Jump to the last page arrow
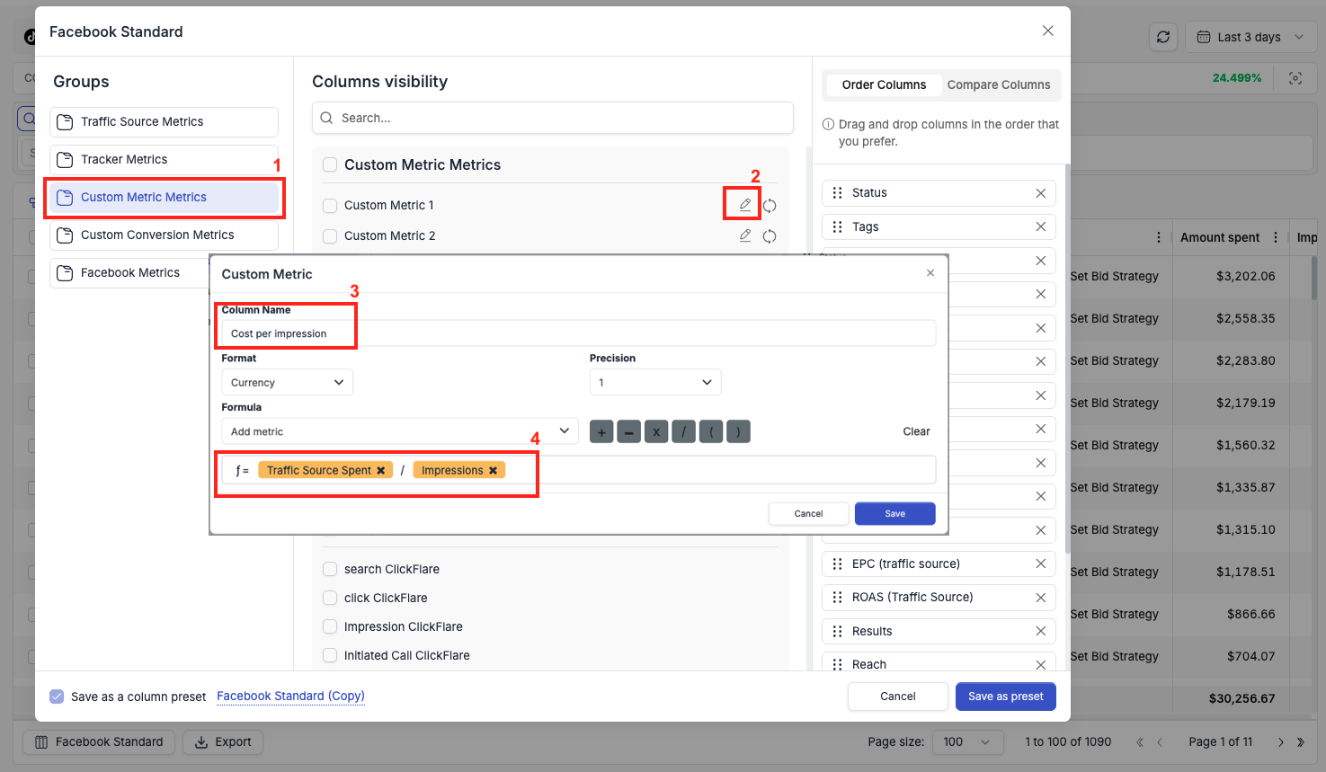Image resolution: width=1326 pixels, height=772 pixels. (1300, 742)
